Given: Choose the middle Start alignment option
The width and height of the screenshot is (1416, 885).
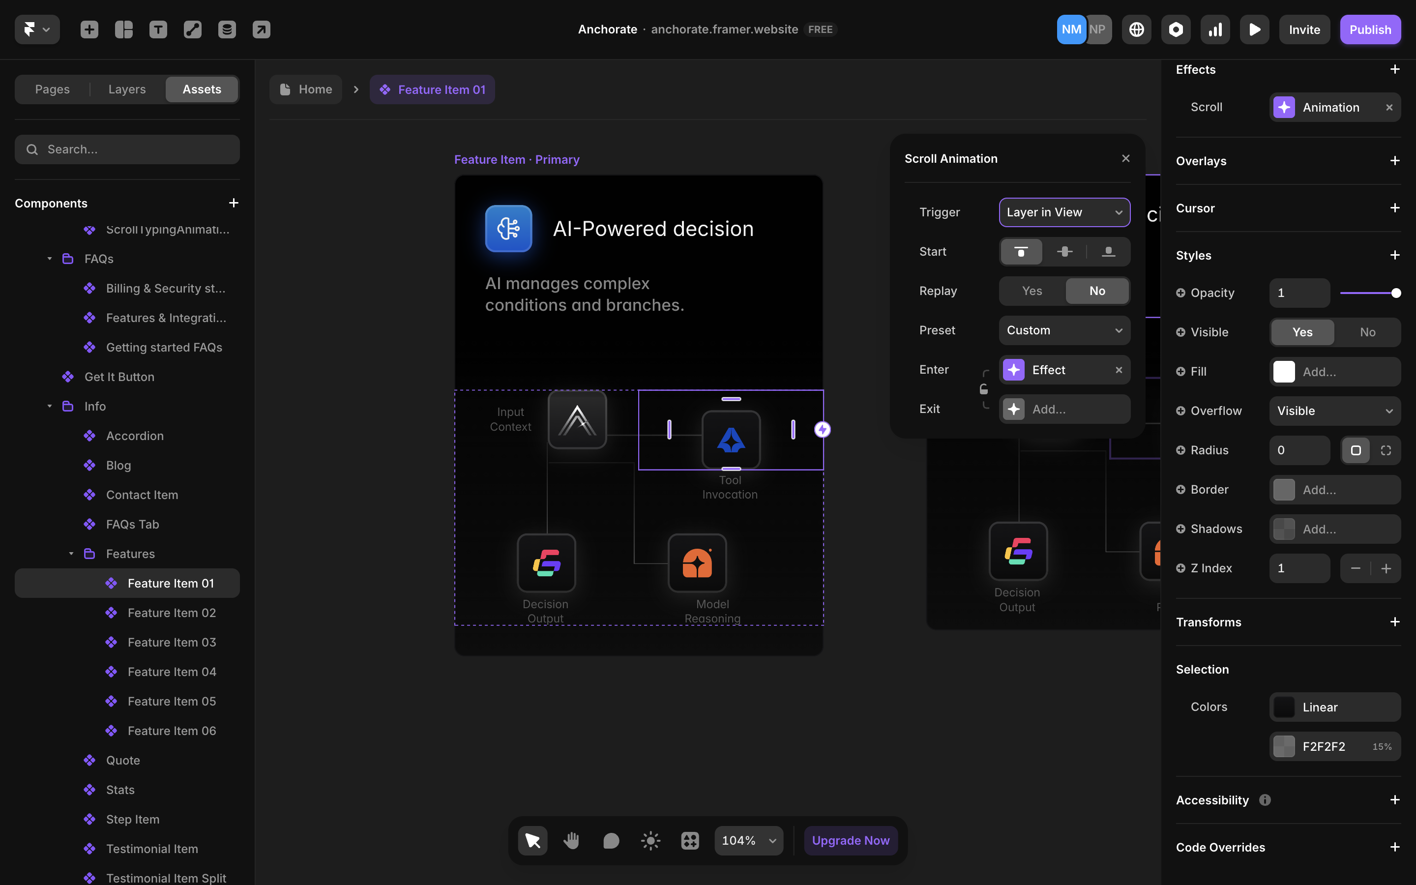Looking at the screenshot, I should pyautogui.click(x=1064, y=252).
